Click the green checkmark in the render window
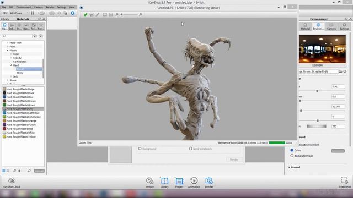 85,15
